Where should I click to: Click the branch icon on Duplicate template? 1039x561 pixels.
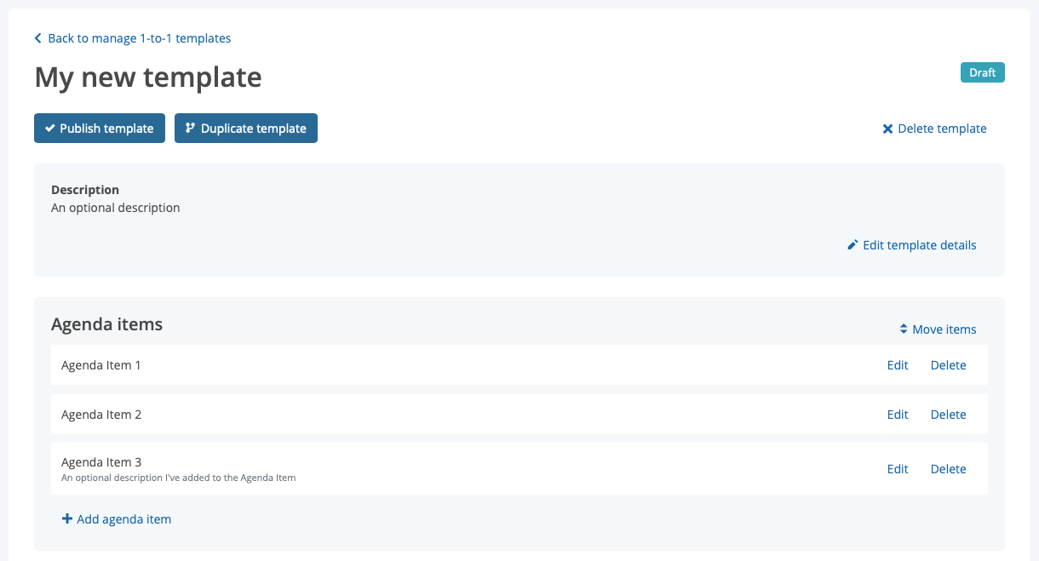click(190, 129)
